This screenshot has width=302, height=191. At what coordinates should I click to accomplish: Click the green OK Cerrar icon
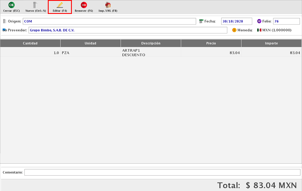pyautogui.click(x=11, y=5)
